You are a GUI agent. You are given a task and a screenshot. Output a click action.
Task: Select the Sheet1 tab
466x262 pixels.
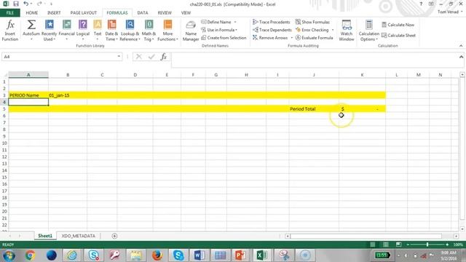[x=45, y=236]
